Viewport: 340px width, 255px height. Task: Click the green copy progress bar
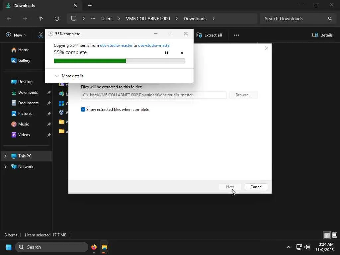point(119,61)
